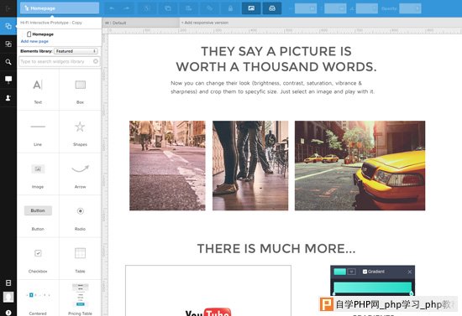This screenshot has height=316, width=462.
Task: Click the Add new page link
Action: (34, 41)
